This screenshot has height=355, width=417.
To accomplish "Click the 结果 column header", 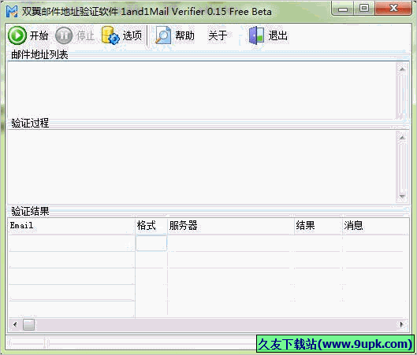I will coord(318,226).
